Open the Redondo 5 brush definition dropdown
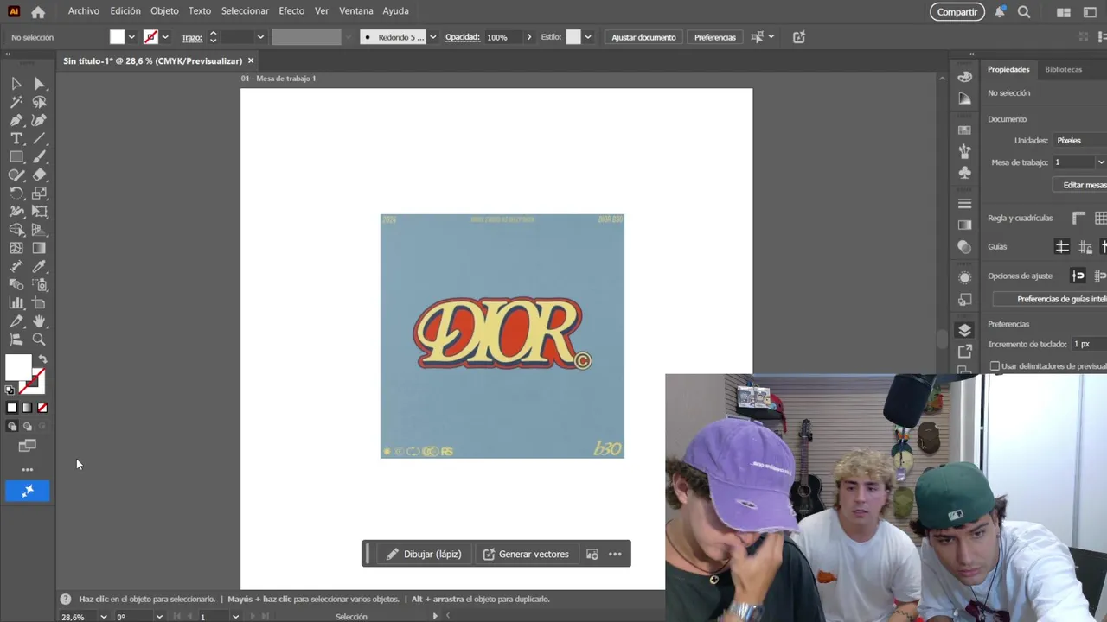 (432, 37)
